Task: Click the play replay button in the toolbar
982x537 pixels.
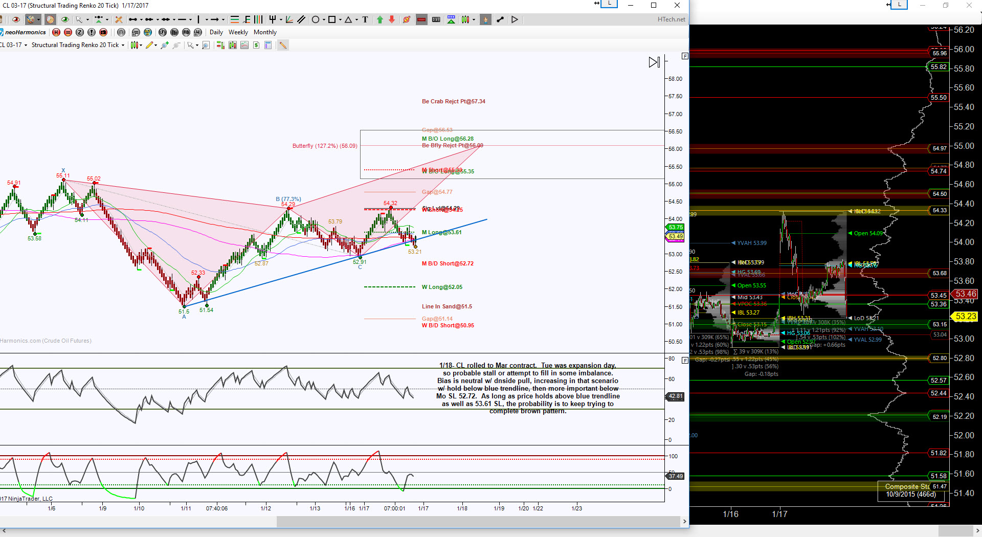Action: 515,19
